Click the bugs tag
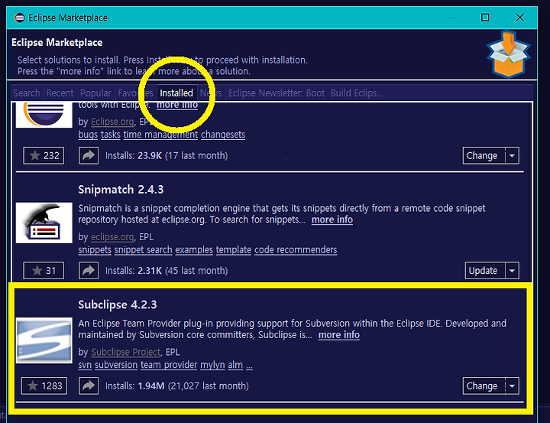 point(88,135)
